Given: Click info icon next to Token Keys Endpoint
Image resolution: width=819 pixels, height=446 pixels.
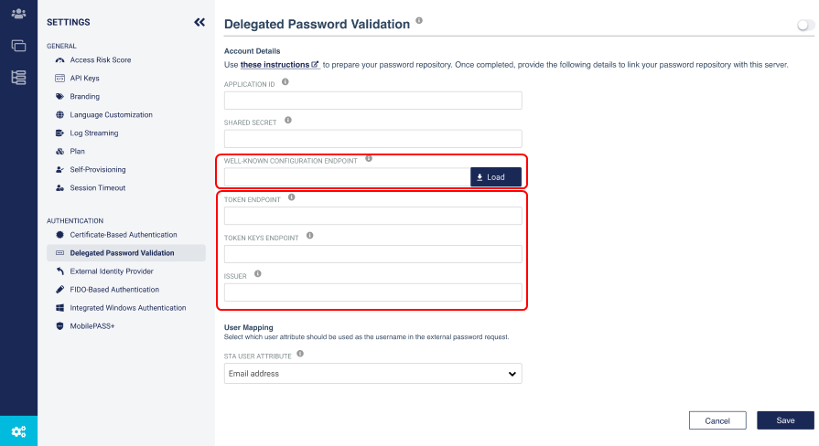Looking at the screenshot, I should coord(309,236).
